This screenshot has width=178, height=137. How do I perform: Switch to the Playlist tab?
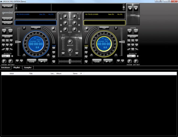coord(17,68)
